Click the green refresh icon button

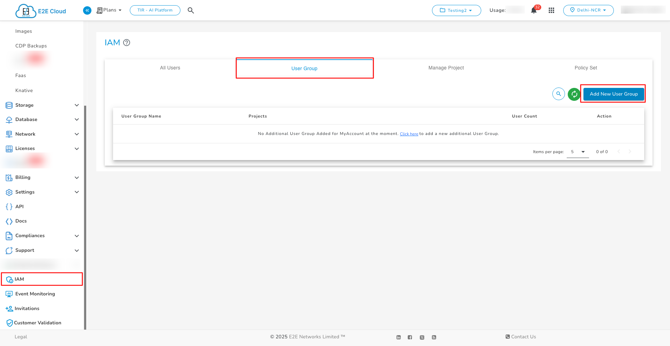click(574, 94)
